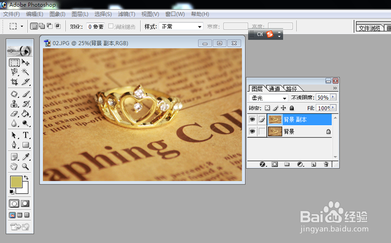Switch to Quick Mask mode
391x243 pixels.
[25, 203]
